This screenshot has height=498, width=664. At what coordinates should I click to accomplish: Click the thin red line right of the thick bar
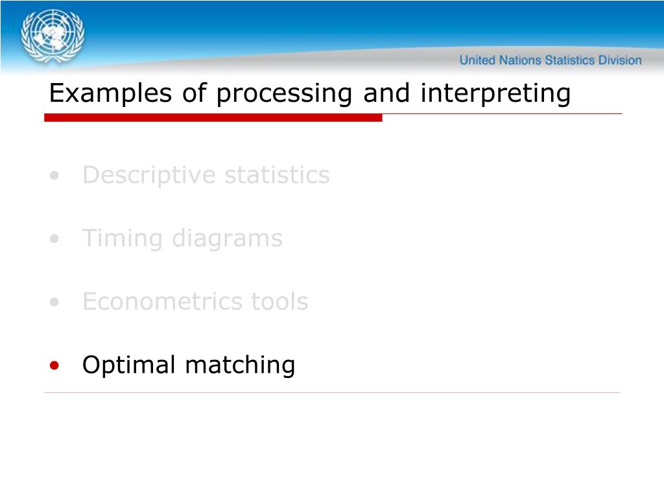point(503,114)
